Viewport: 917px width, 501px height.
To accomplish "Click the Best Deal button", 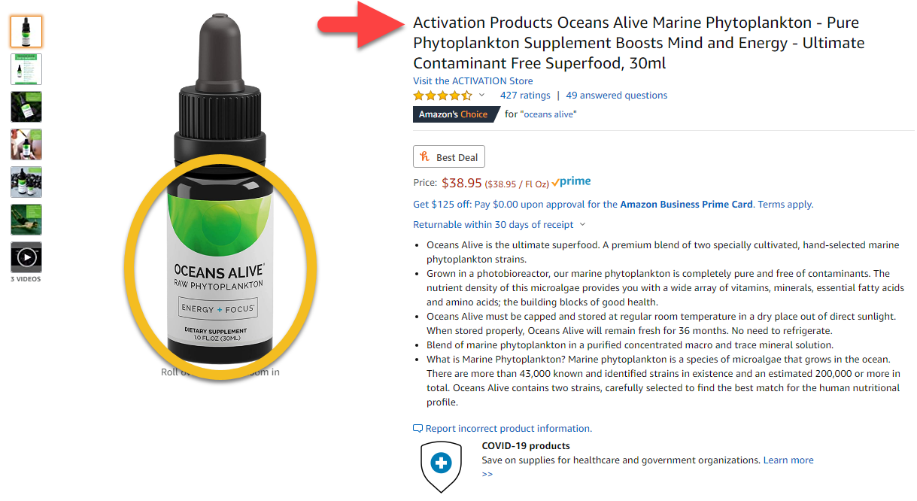I will click(449, 157).
